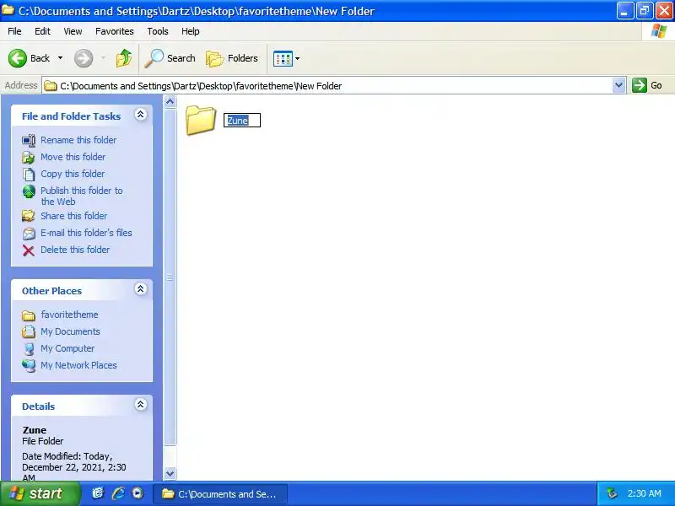Click the sidebar scrollbar down arrow

(170, 473)
